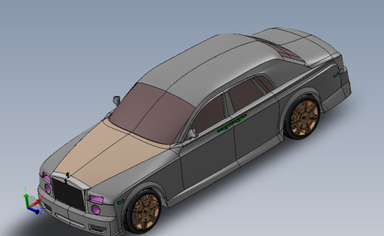This screenshot has height=236, width=384.
Task: Select the teal side marker on the front fender
Action: (x=121, y=202)
